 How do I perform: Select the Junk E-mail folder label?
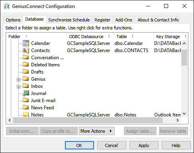point(43,101)
